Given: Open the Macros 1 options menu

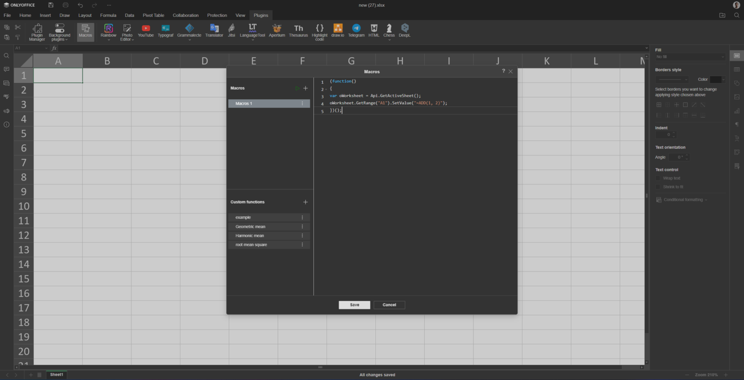Looking at the screenshot, I should tap(302, 104).
